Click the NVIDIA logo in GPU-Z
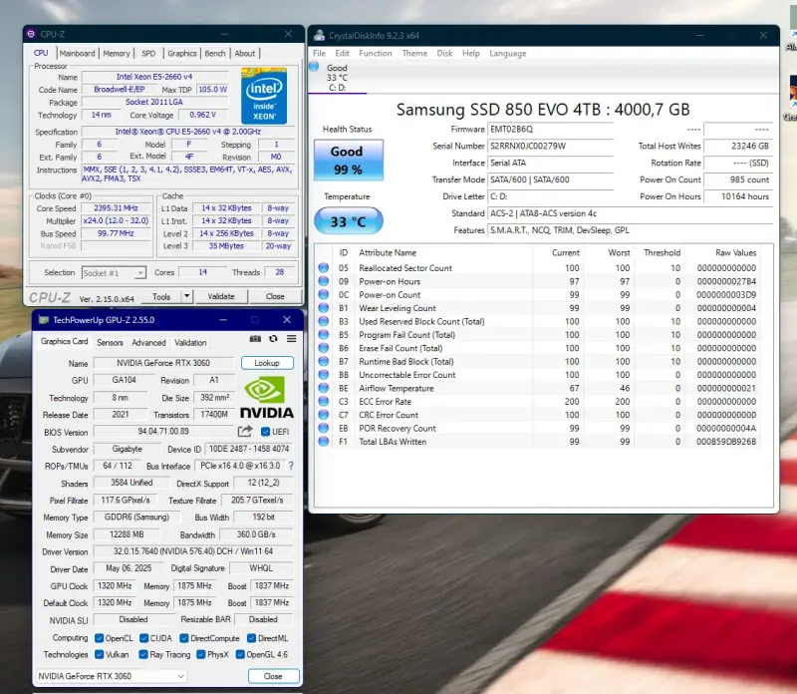Screen dimensions: 797x694 point(266,398)
